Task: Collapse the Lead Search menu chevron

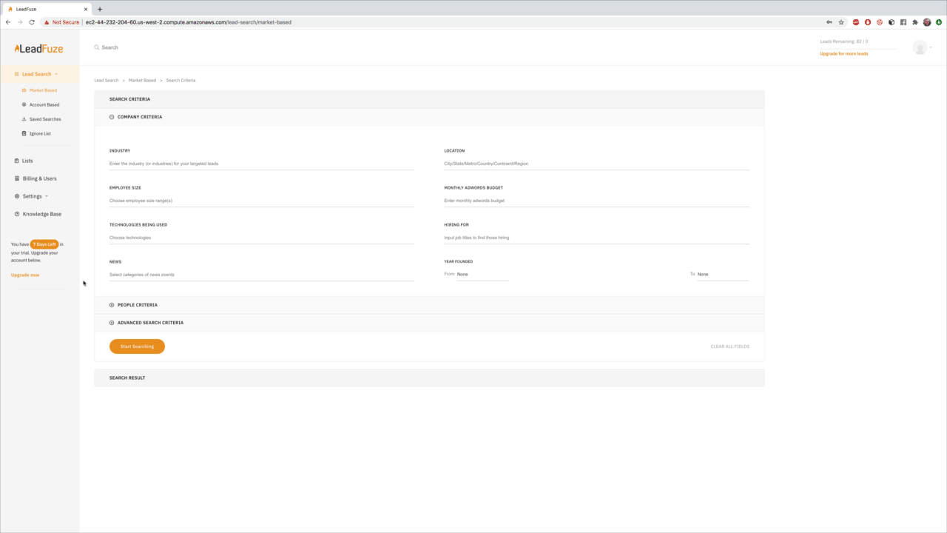Action: [x=57, y=74]
